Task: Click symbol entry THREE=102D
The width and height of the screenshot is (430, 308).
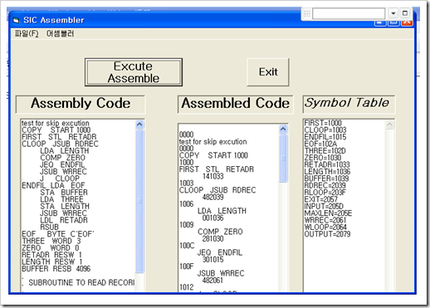Action: coord(325,151)
